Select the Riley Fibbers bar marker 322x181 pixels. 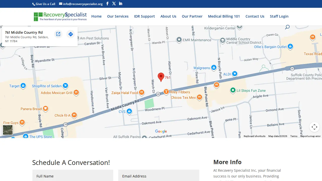pyautogui.click(x=166, y=92)
